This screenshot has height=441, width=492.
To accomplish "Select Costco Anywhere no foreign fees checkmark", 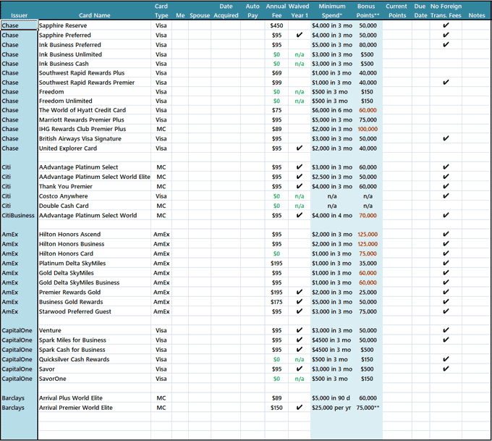I will [446, 196].
